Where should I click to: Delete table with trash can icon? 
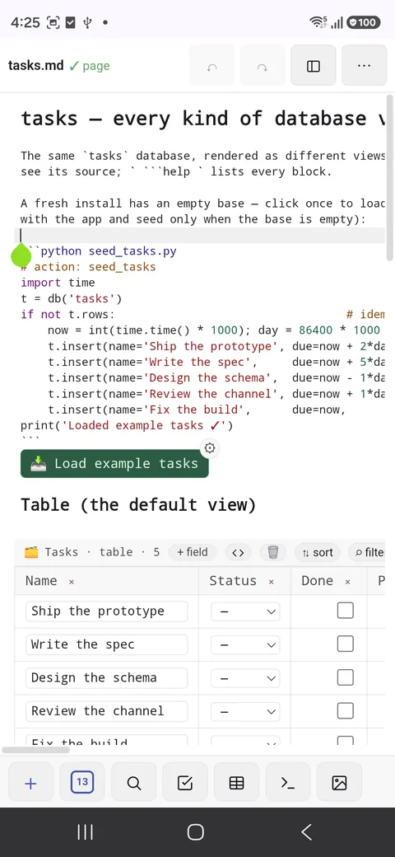[x=273, y=553]
